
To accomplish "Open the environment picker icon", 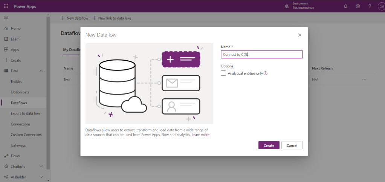I will (287, 6).
